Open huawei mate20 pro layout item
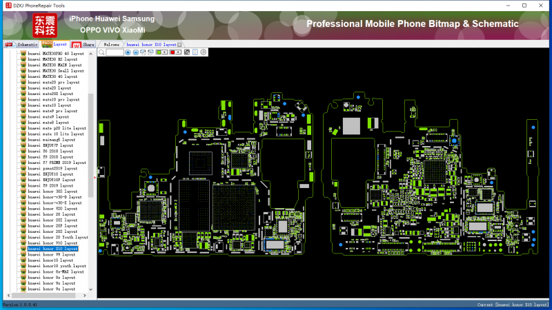This screenshot has width=552, height=310. click(x=54, y=82)
